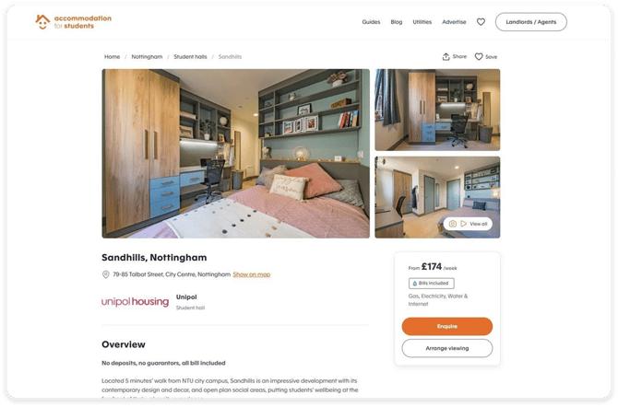Open the Utilities navigation link

[422, 22]
